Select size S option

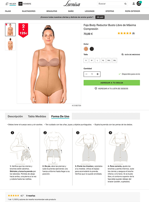click(86, 60)
